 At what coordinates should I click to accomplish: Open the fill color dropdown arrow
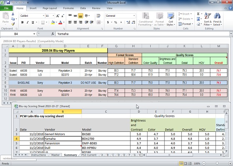(56, 23)
